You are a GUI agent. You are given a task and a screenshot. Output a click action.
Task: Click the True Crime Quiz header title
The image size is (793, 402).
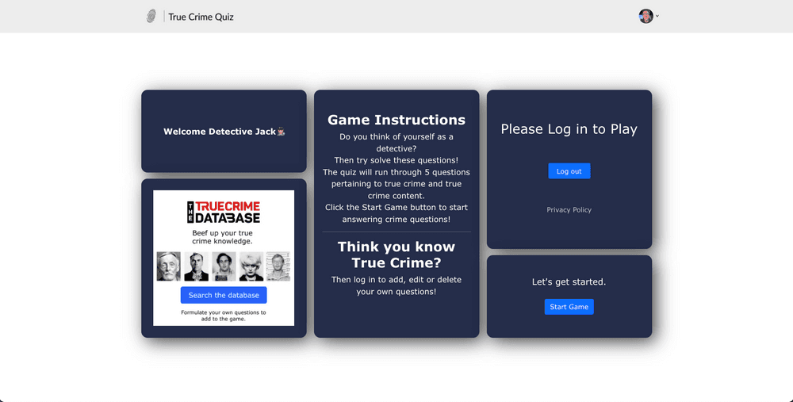click(x=201, y=17)
